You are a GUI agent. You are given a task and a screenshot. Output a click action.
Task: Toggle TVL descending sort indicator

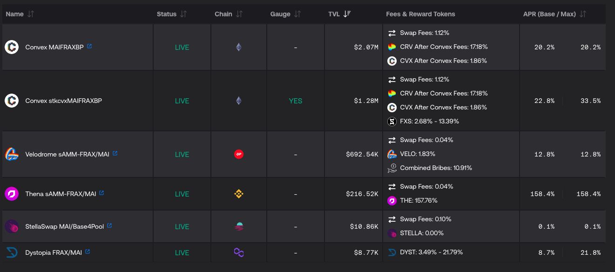tap(347, 14)
